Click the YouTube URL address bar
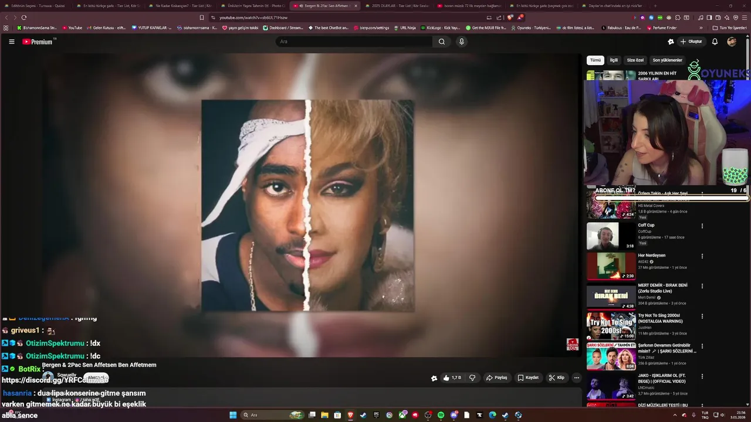Image resolution: width=751 pixels, height=422 pixels. 346,18
